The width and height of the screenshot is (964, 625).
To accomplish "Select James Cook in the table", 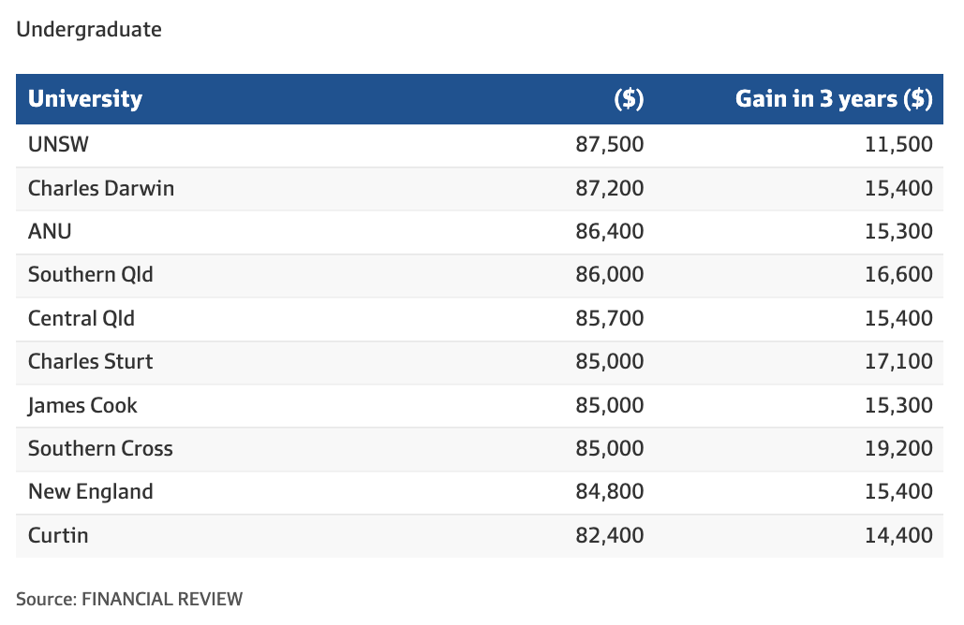I will 82,405.
